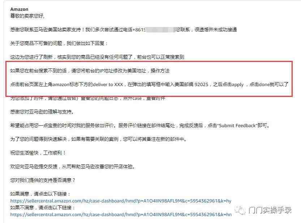Open the dissatisfied feedback link ending k=hn
Screen dimensions: 301x223
(x=121, y=215)
